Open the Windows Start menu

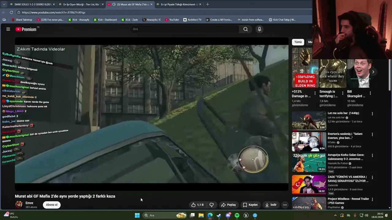tap(137, 215)
